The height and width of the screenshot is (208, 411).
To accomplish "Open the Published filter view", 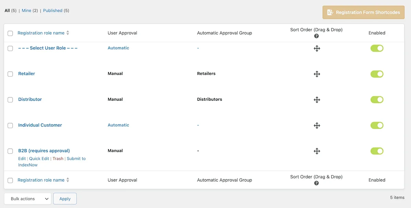I will pyautogui.click(x=53, y=10).
